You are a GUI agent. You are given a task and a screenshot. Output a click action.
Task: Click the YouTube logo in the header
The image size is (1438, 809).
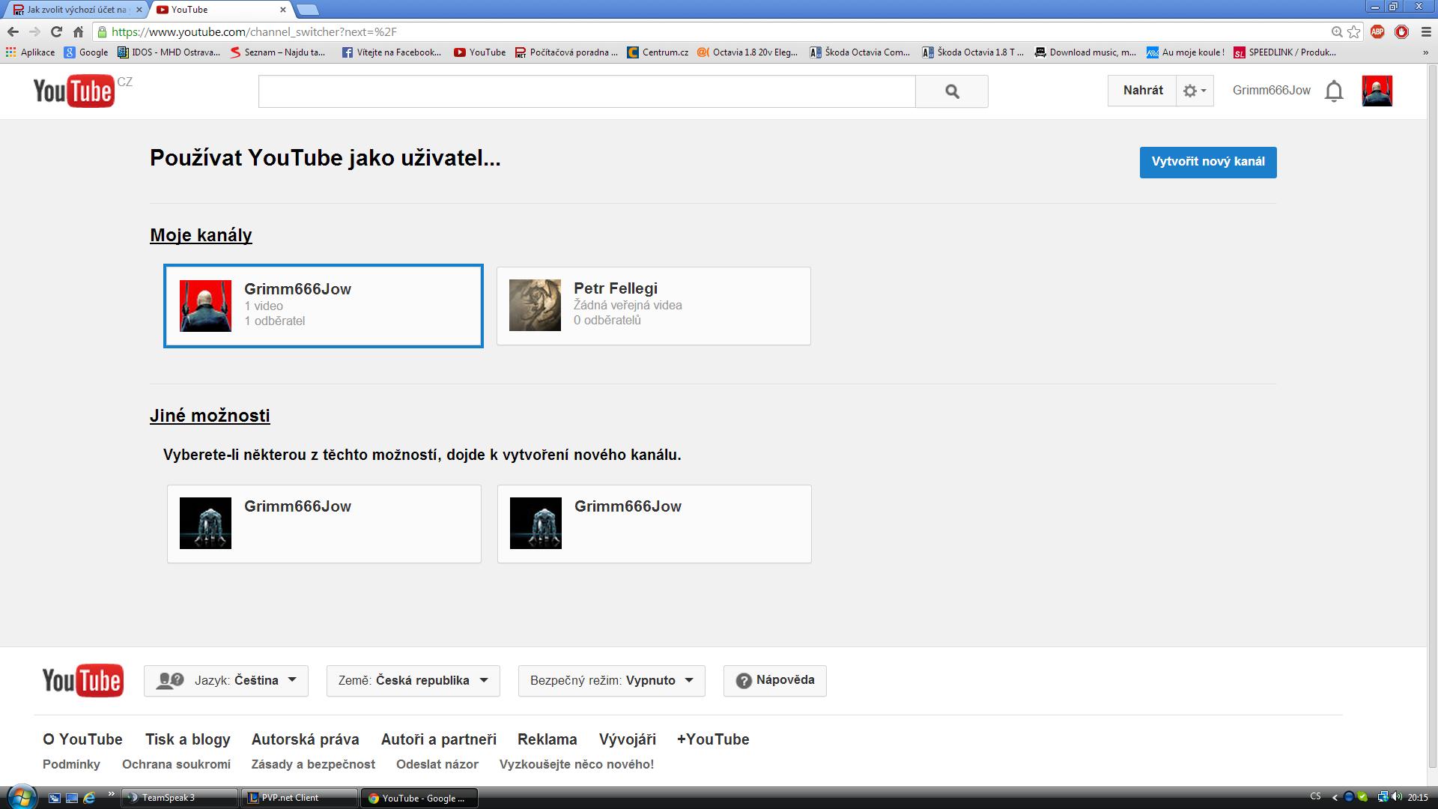point(73,91)
